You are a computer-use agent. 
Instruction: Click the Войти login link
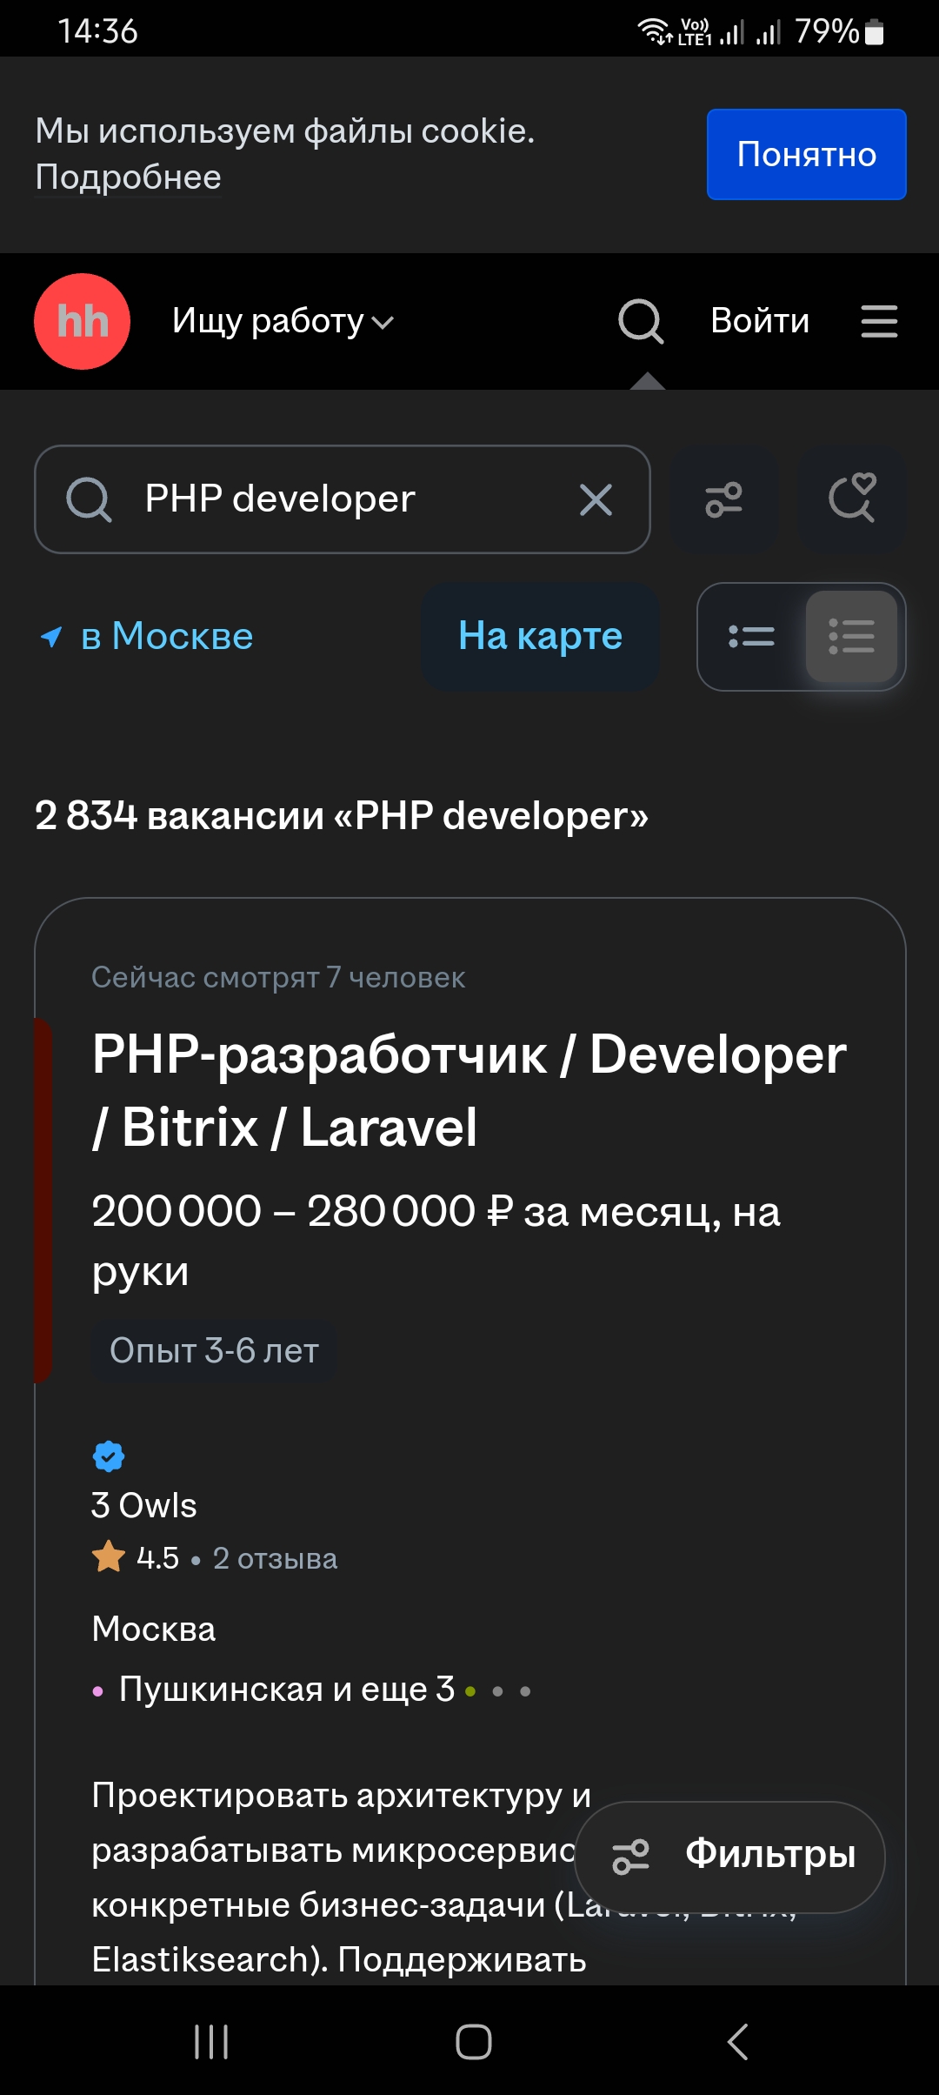tap(760, 321)
